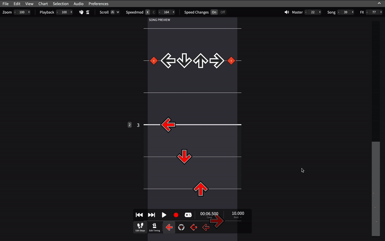Increase Zoom with the plus button
The width and height of the screenshot is (385, 241).
click(x=29, y=12)
